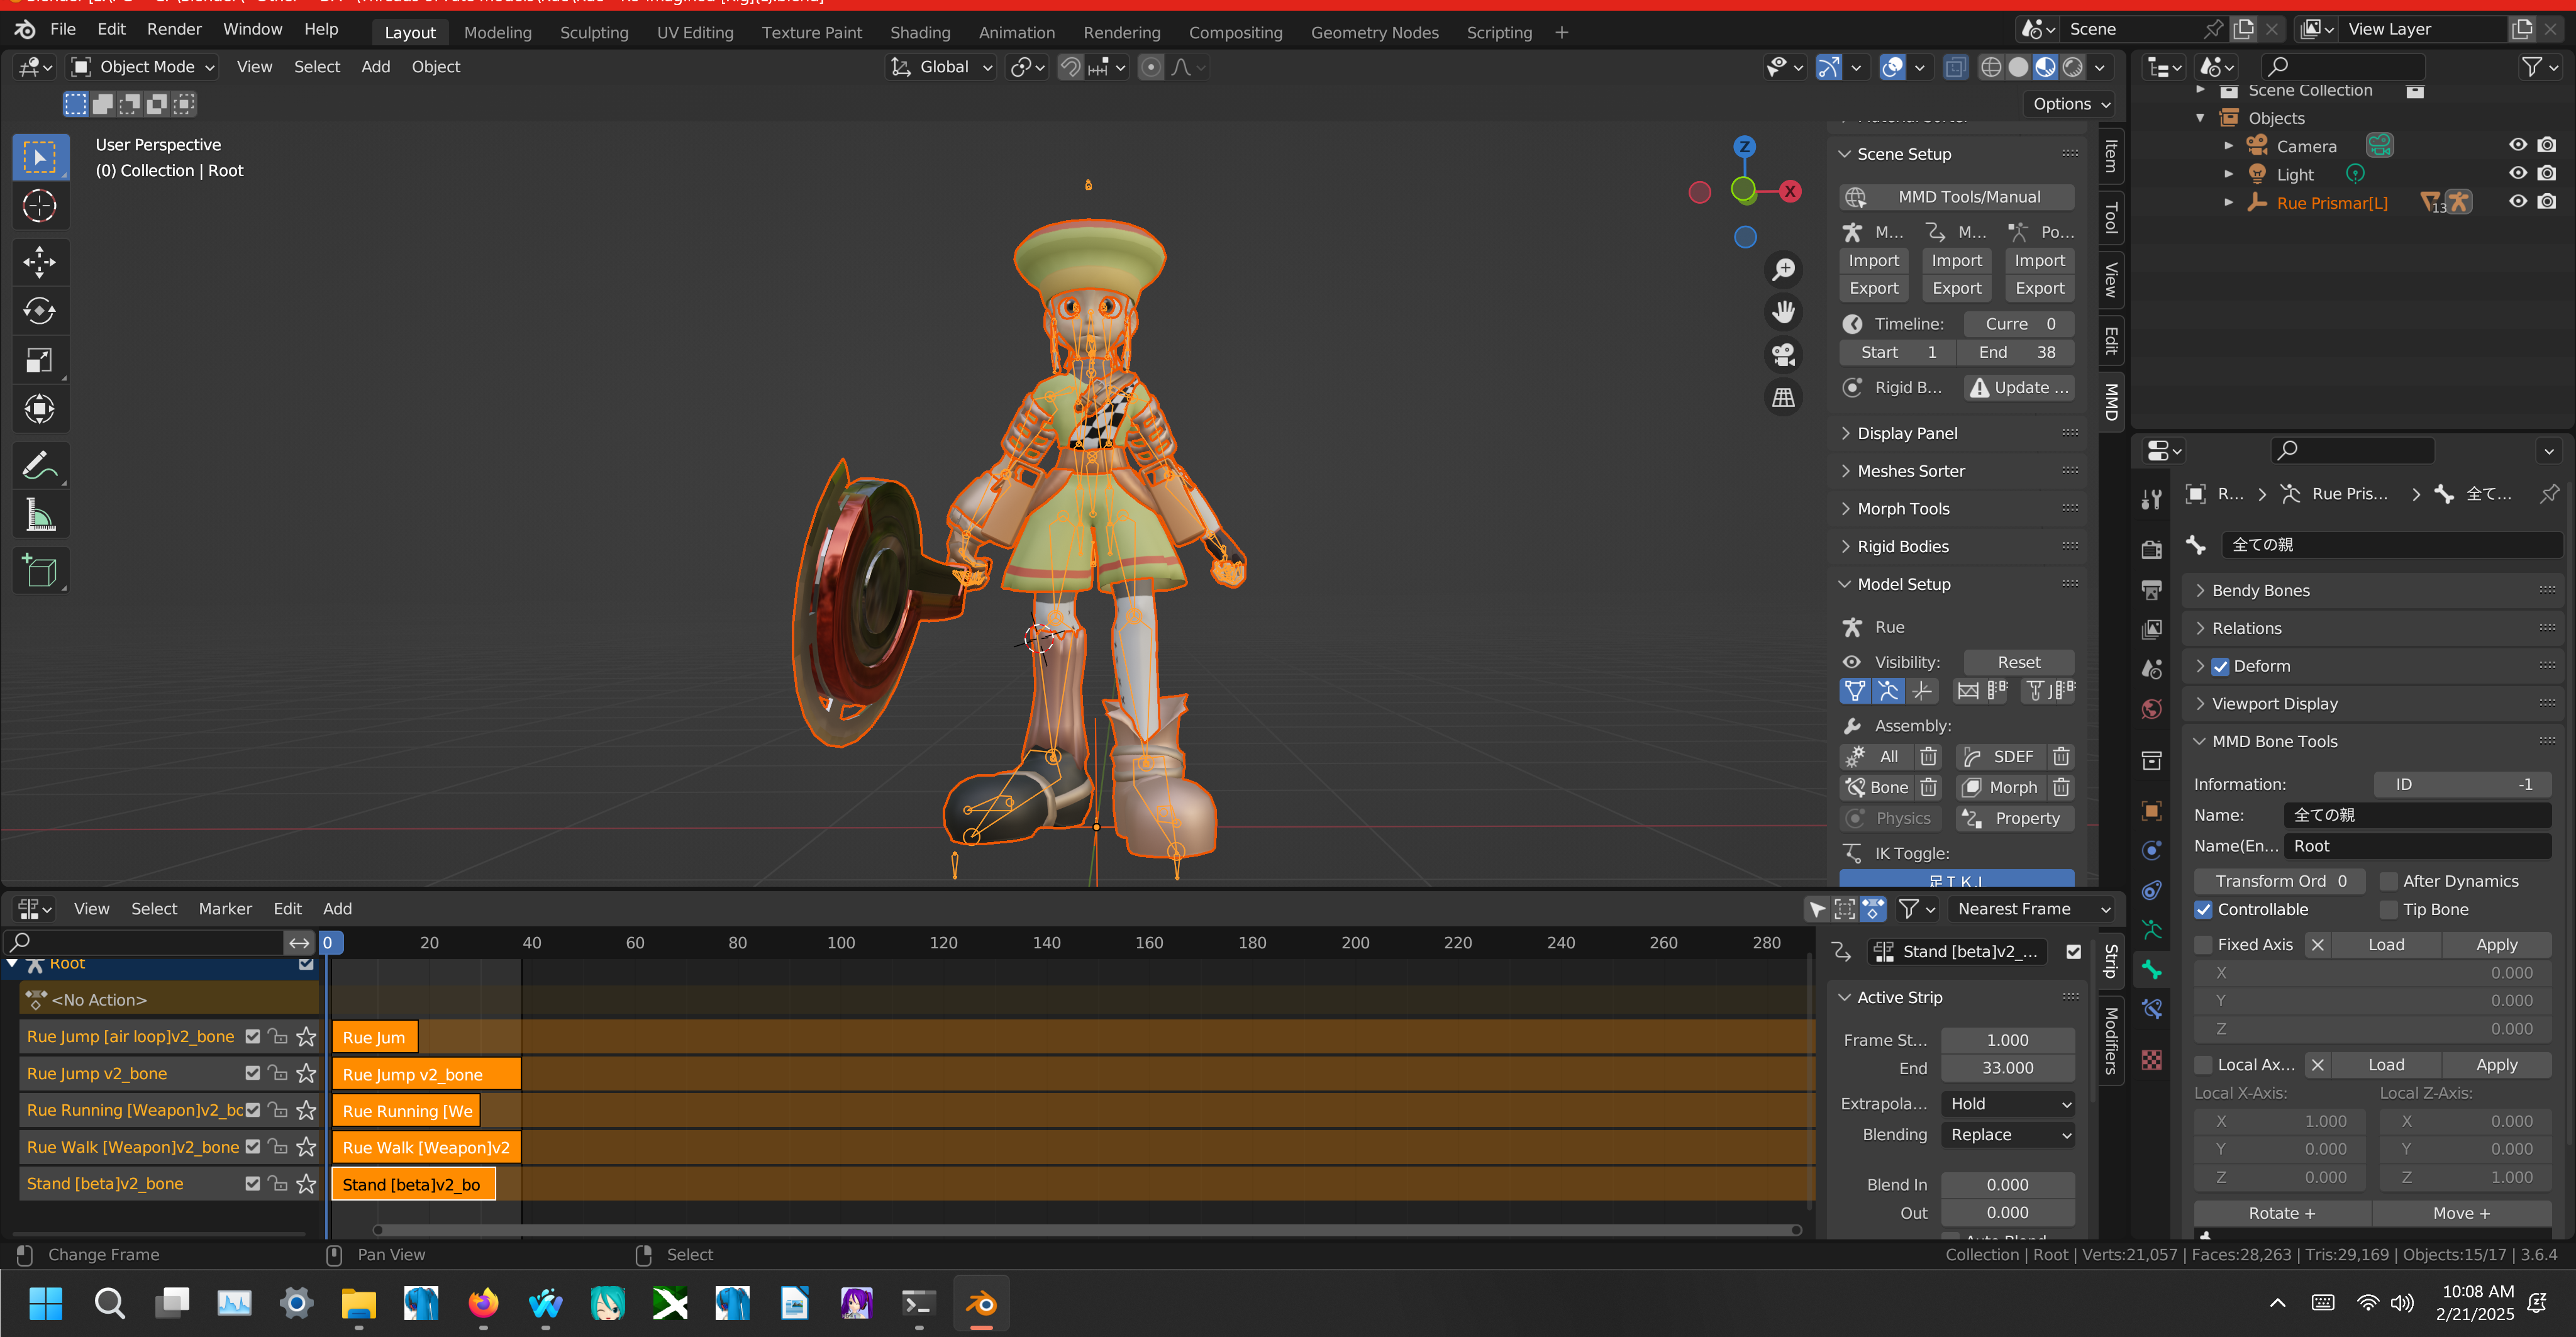Open the Extrapolation Hold dropdown
Image resolution: width=2576 pixels, height=1337 pixels.
tap(2008, 1104)
